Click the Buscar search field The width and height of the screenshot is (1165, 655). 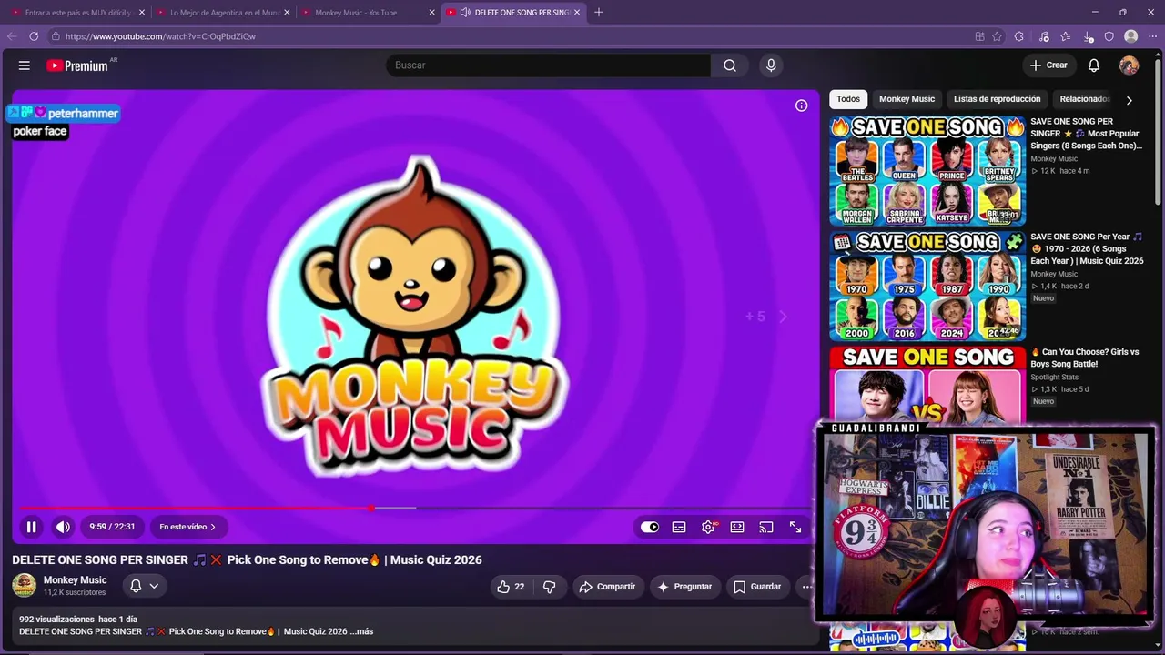(548, 65)
